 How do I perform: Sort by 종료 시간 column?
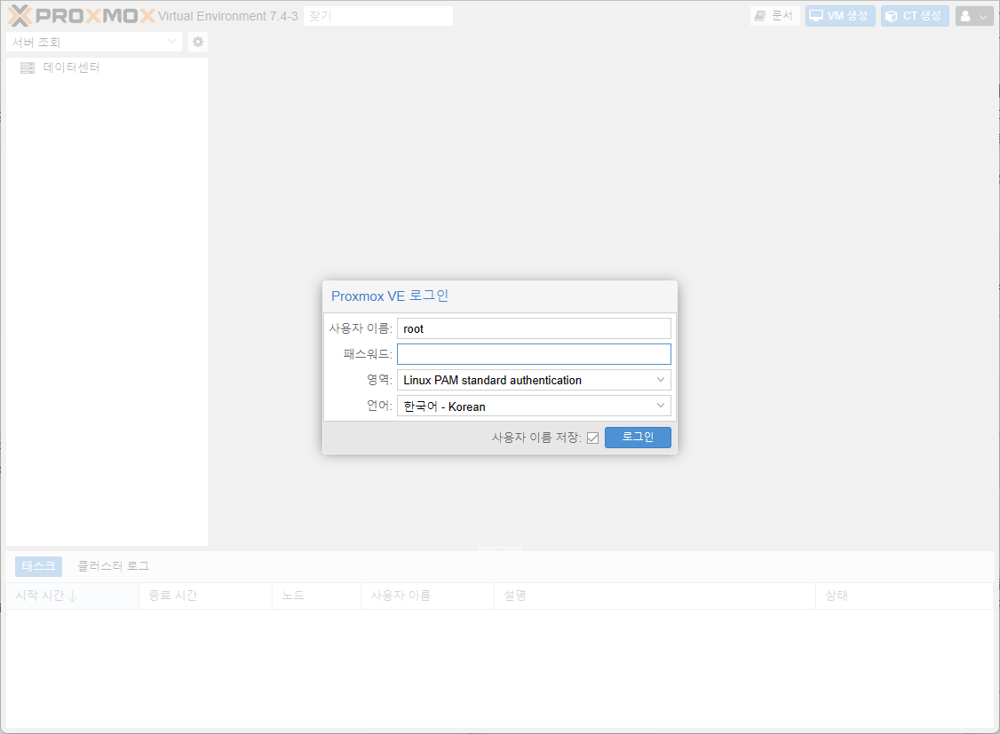(x=205, y=596)
